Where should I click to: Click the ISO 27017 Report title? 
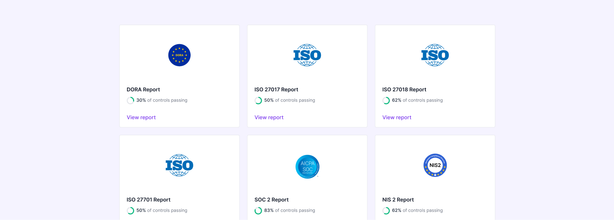(276, 89)
